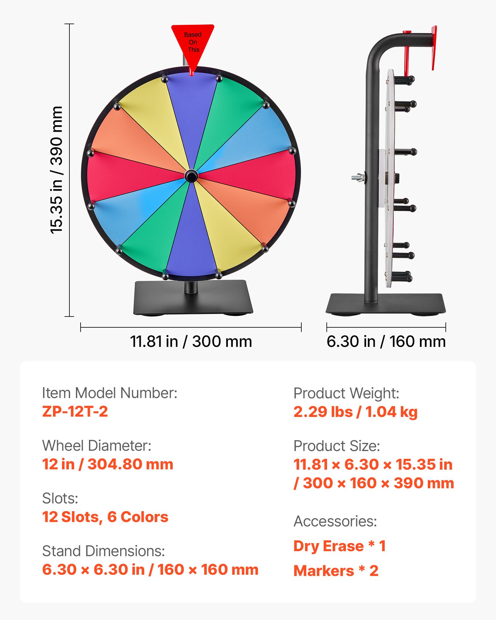The height and width of the screenshot is (620, 496).
Task: Click the "2.29 lbs / 1.04 kg" weight value
Action: [355, 412]
